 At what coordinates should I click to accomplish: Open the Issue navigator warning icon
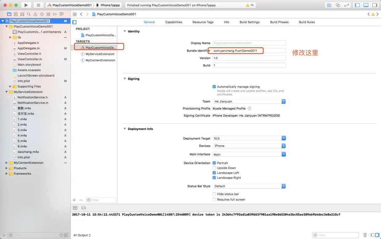coord(35,14)
